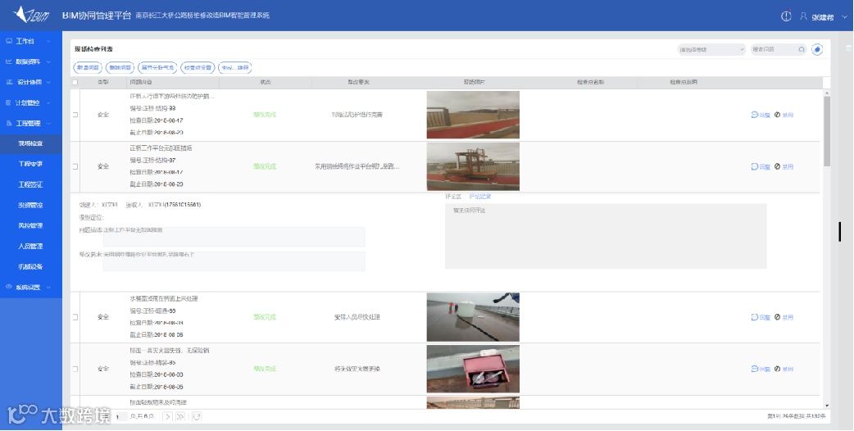Click disable icon in 正桥-结构-98 row
This screenshot has height=431, width=854.
pyautogui.click(x=777, y=115)
